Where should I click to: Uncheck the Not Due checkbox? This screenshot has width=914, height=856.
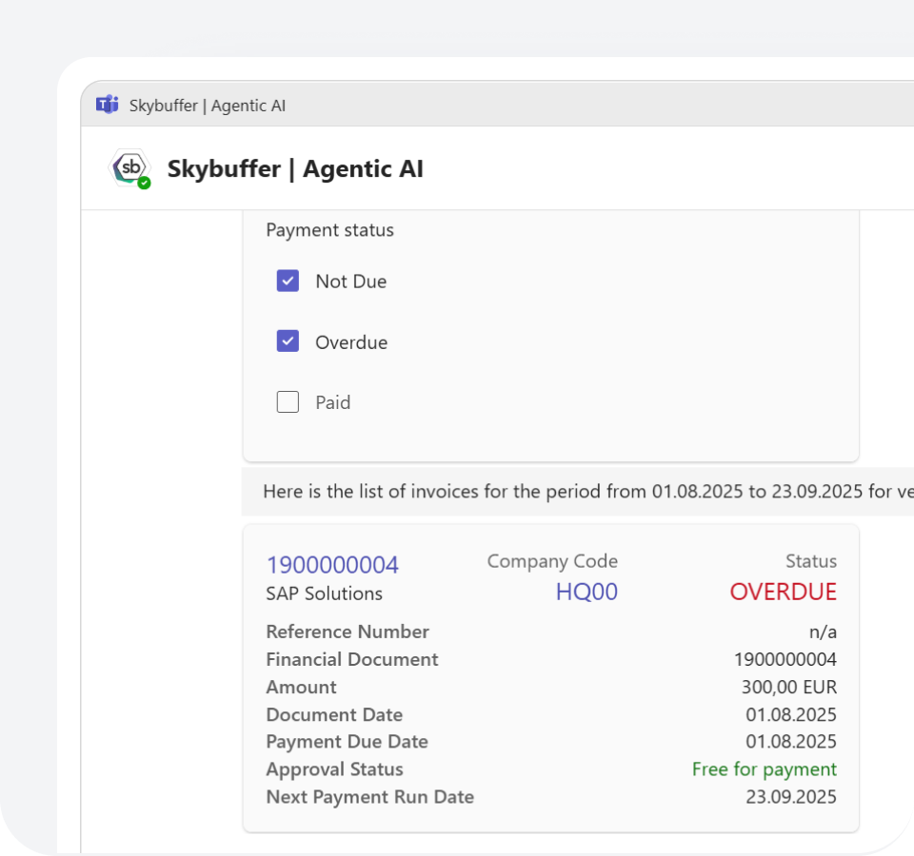click(x=288, y=282)
